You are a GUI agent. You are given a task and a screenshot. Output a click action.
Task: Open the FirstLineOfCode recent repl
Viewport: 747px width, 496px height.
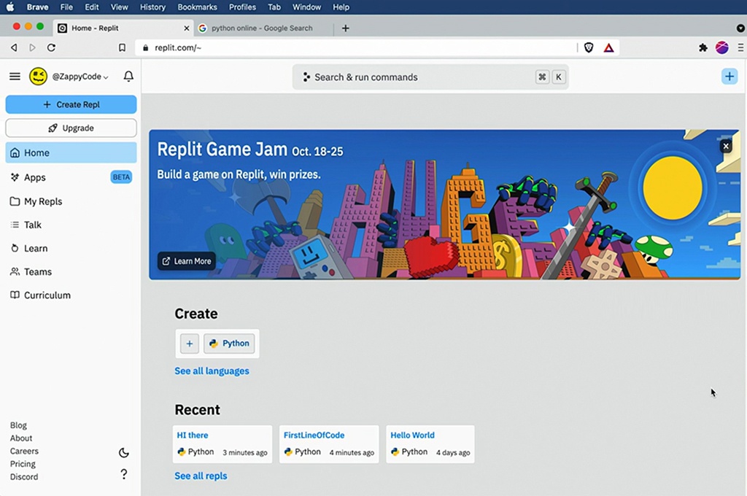(x=314, y=435)
